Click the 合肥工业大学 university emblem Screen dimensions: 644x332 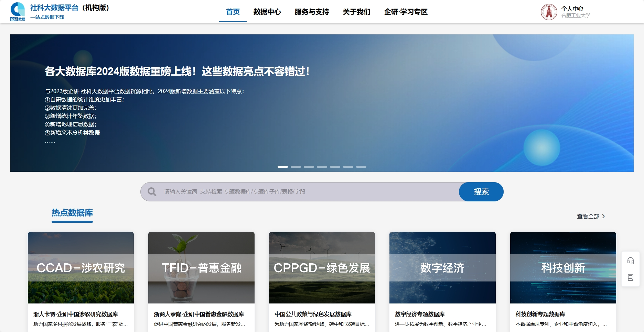coord(549,12)
